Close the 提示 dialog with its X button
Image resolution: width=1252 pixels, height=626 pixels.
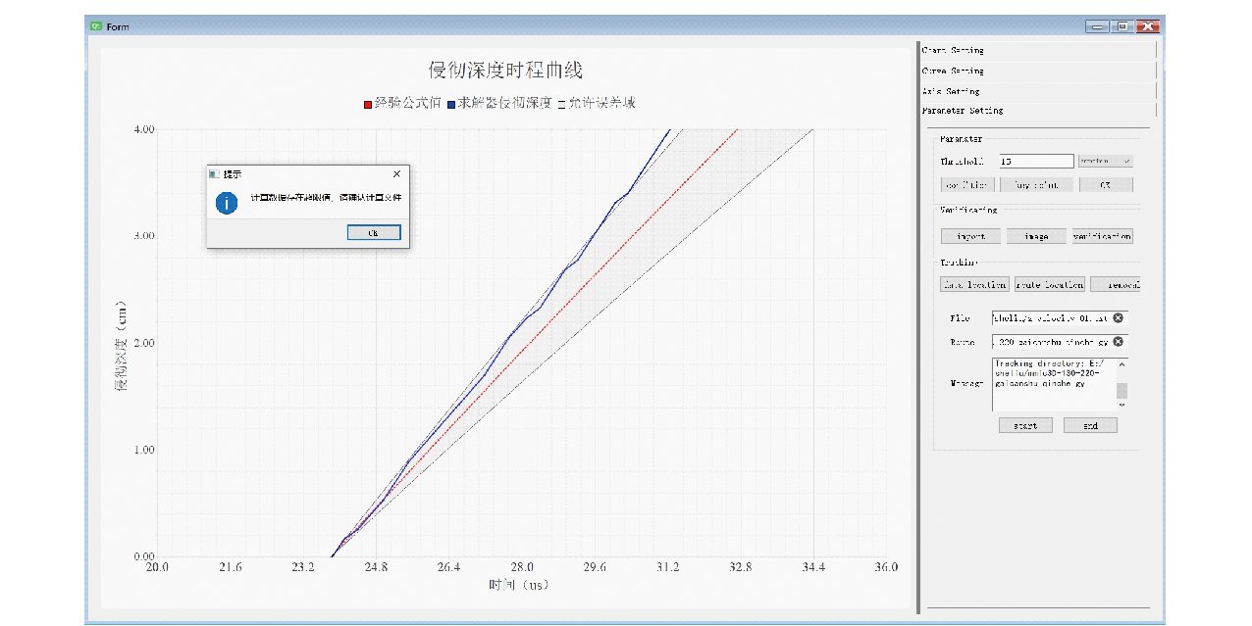[396, 173]
